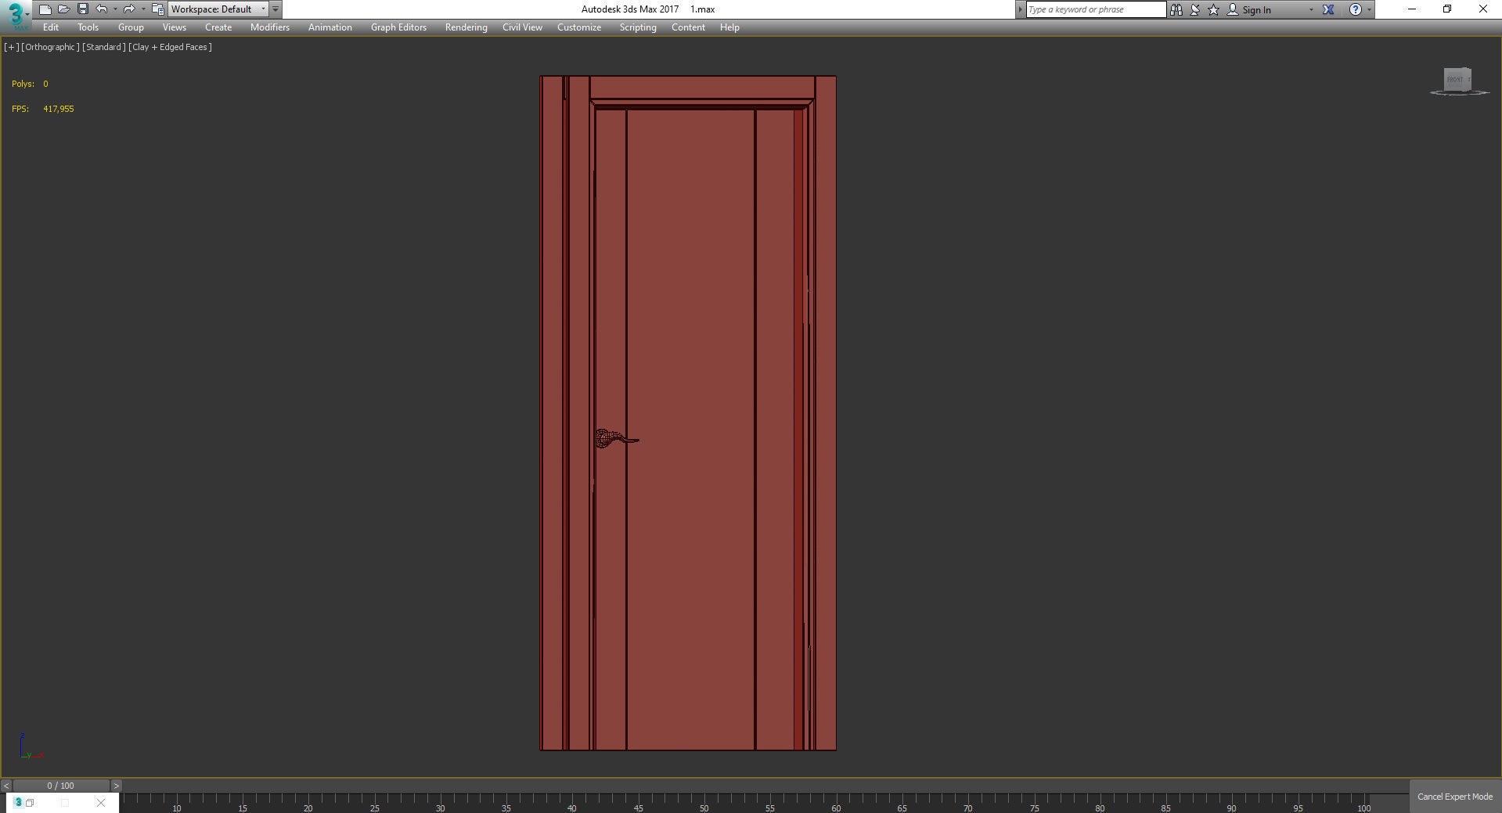
Task: Click the Sign In button
Action: click(x=1249, y=9)
